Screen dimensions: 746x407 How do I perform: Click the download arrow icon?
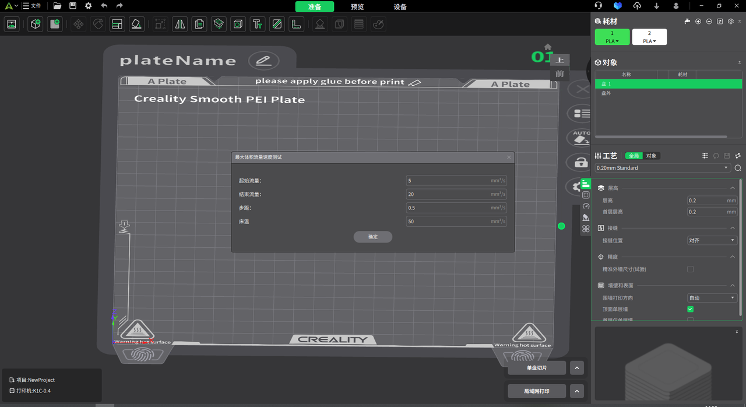tap(657, 6)
